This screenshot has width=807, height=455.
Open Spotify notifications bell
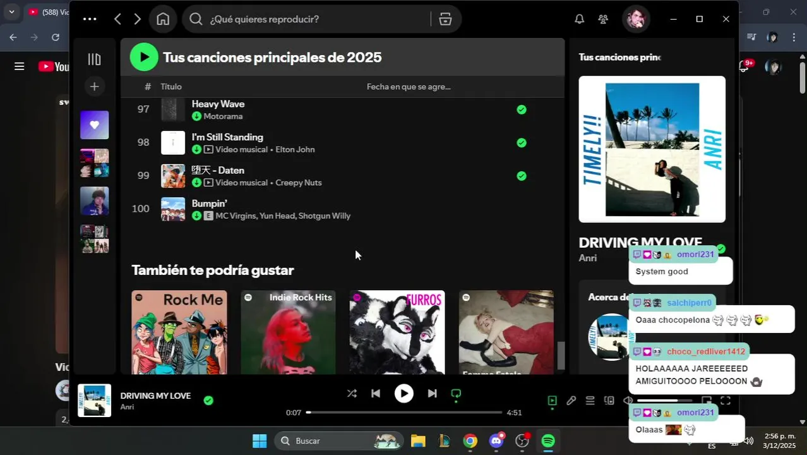pos(579,19)
